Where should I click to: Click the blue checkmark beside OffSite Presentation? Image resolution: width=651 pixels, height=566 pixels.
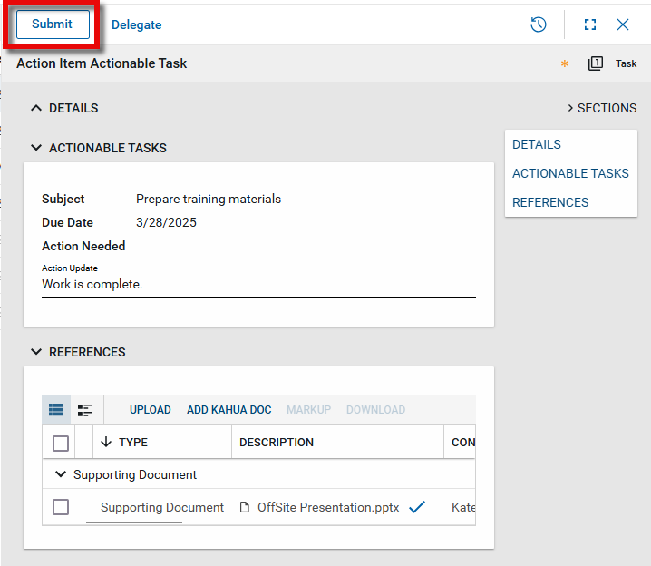point(417,507)
